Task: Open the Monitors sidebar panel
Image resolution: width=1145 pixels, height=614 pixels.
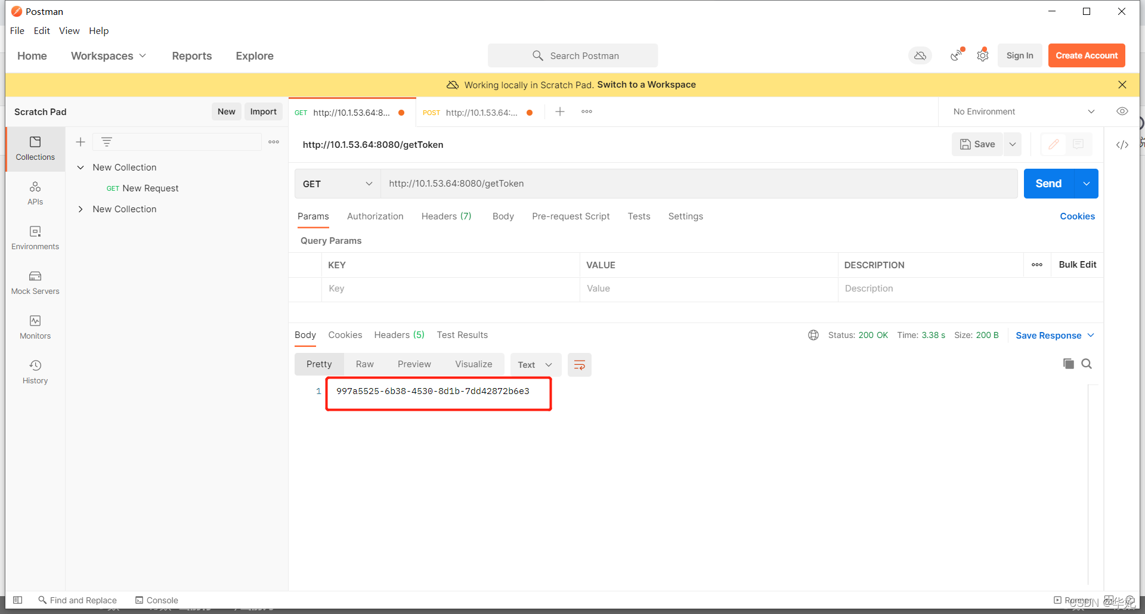Action: click(x=35, y=327)
